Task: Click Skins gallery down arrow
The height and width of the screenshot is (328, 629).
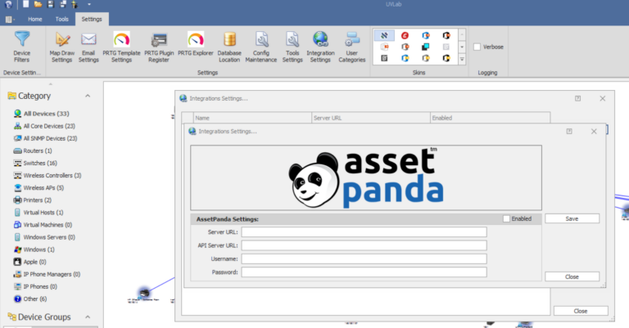Action: coord(462,47)
